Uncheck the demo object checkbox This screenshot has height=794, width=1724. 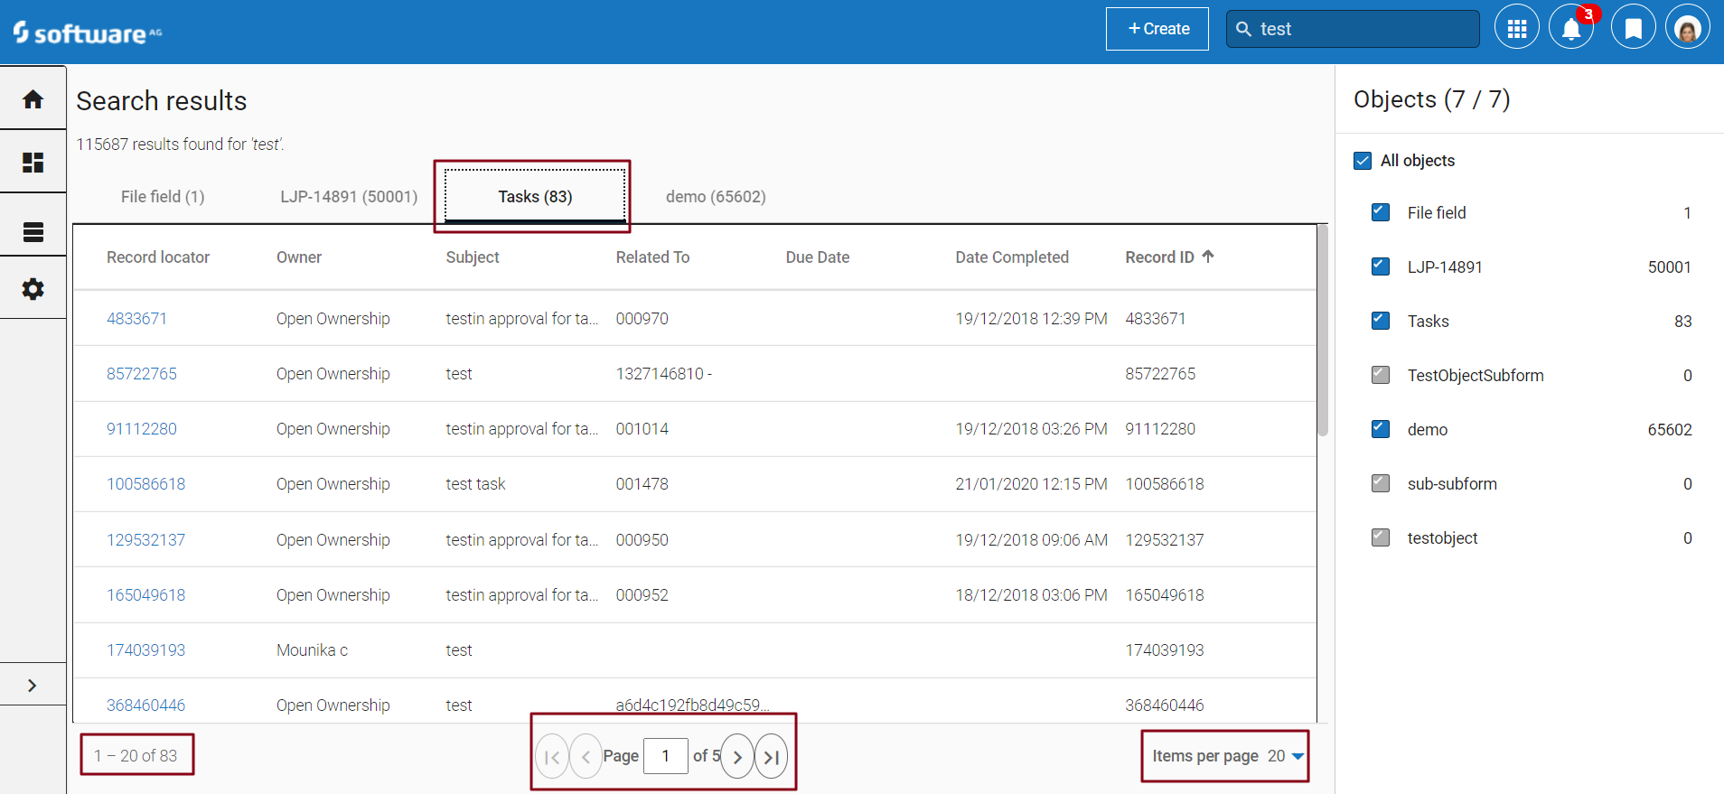coord(1381,429)
